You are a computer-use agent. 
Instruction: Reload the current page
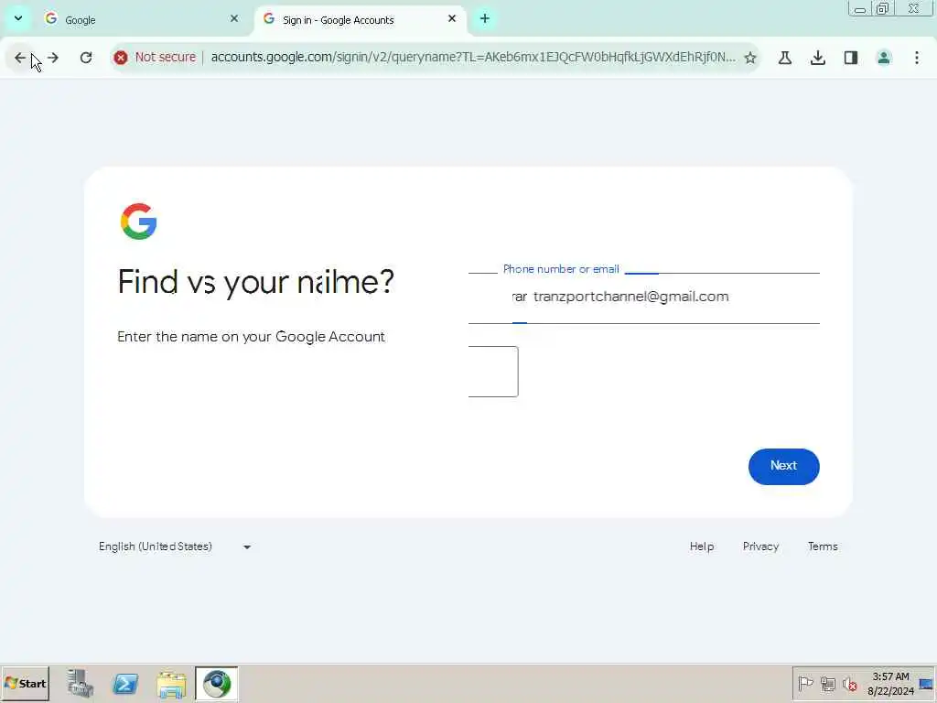(86, 58)
